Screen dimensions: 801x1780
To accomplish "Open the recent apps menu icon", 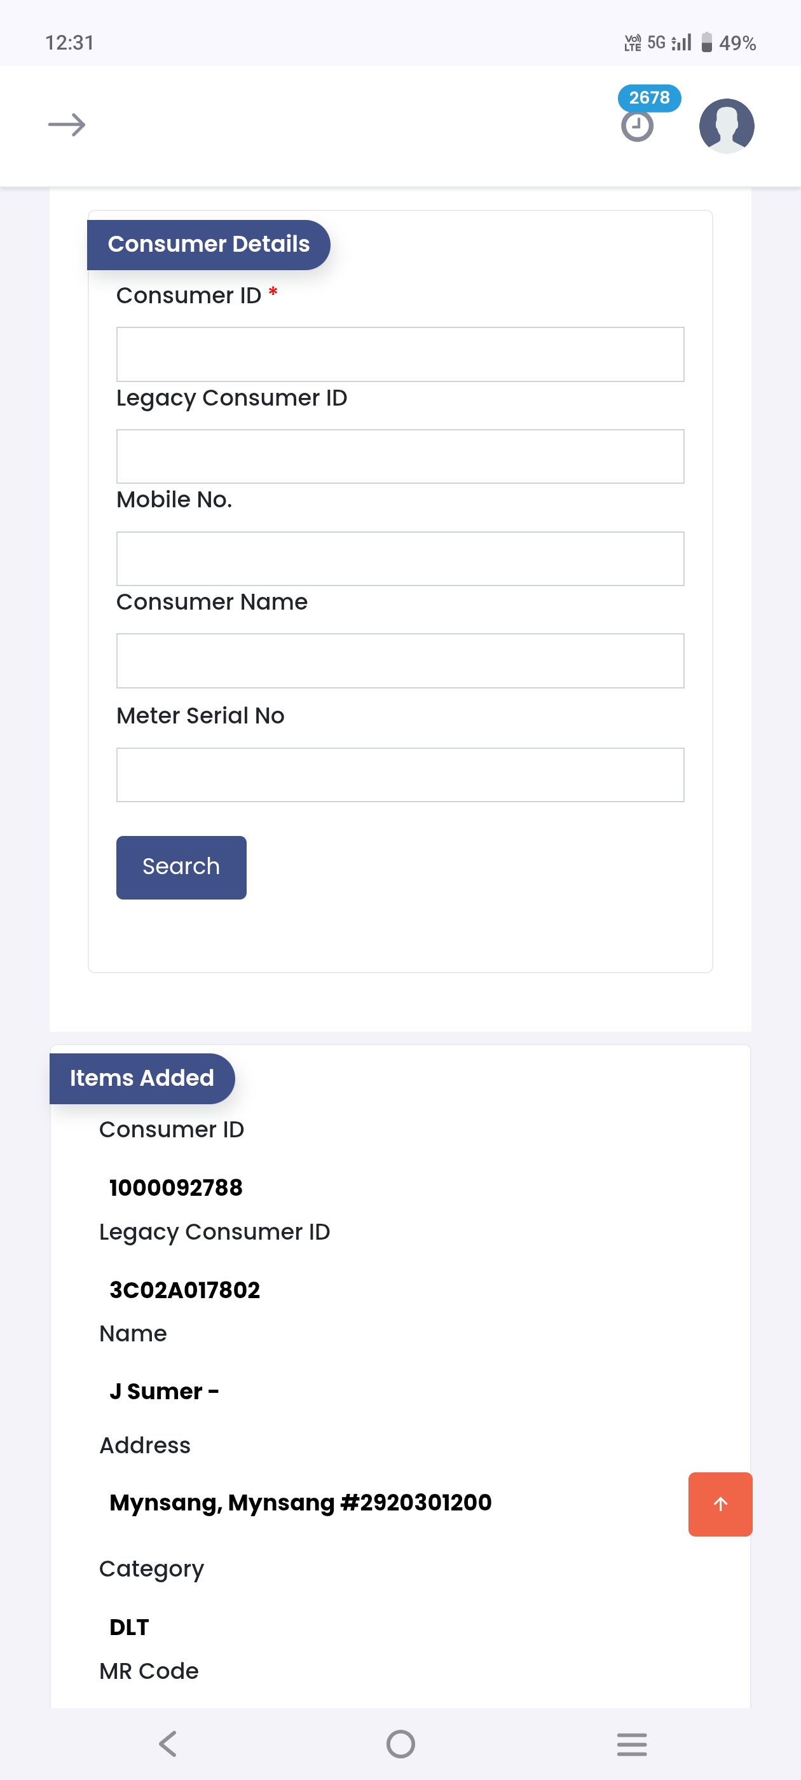I will pyautogui.click(x=631, y=1744).
